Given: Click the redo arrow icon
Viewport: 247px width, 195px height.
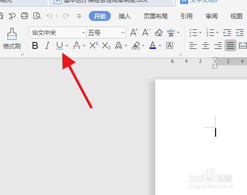Looking at the screenshot, I should [66, 16].
